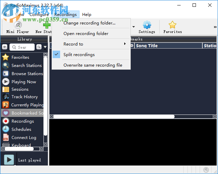The image size is (218, 174).
Task: Choose Change recording folder menu entry
Action: pos(91,23)
